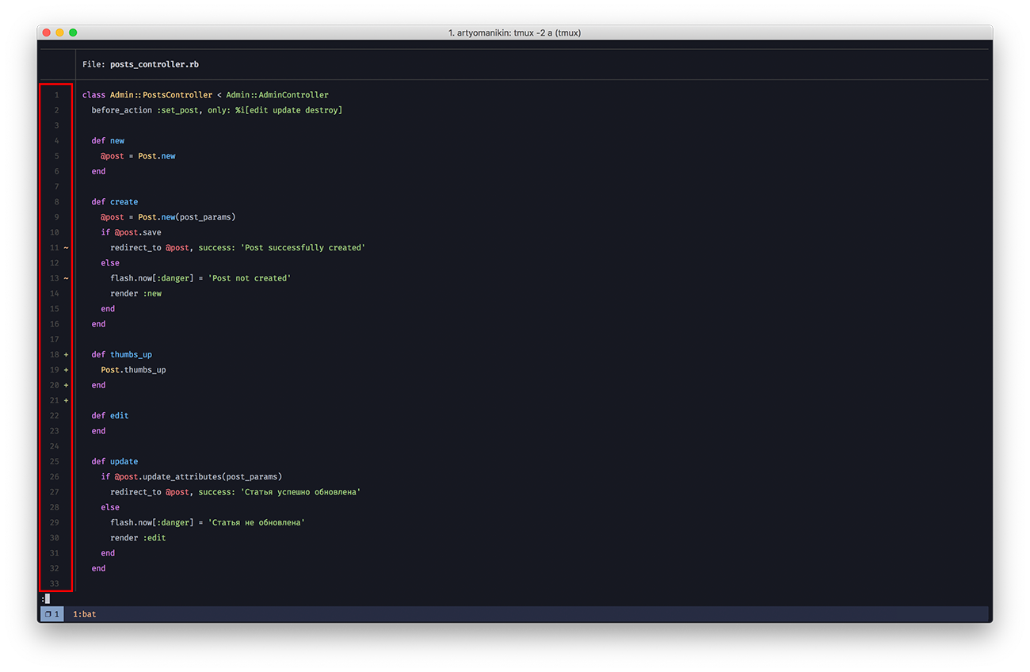Click the tmux session title in the title bar
The height and width of the screenshot is (672, 1030).
(515, 32)
